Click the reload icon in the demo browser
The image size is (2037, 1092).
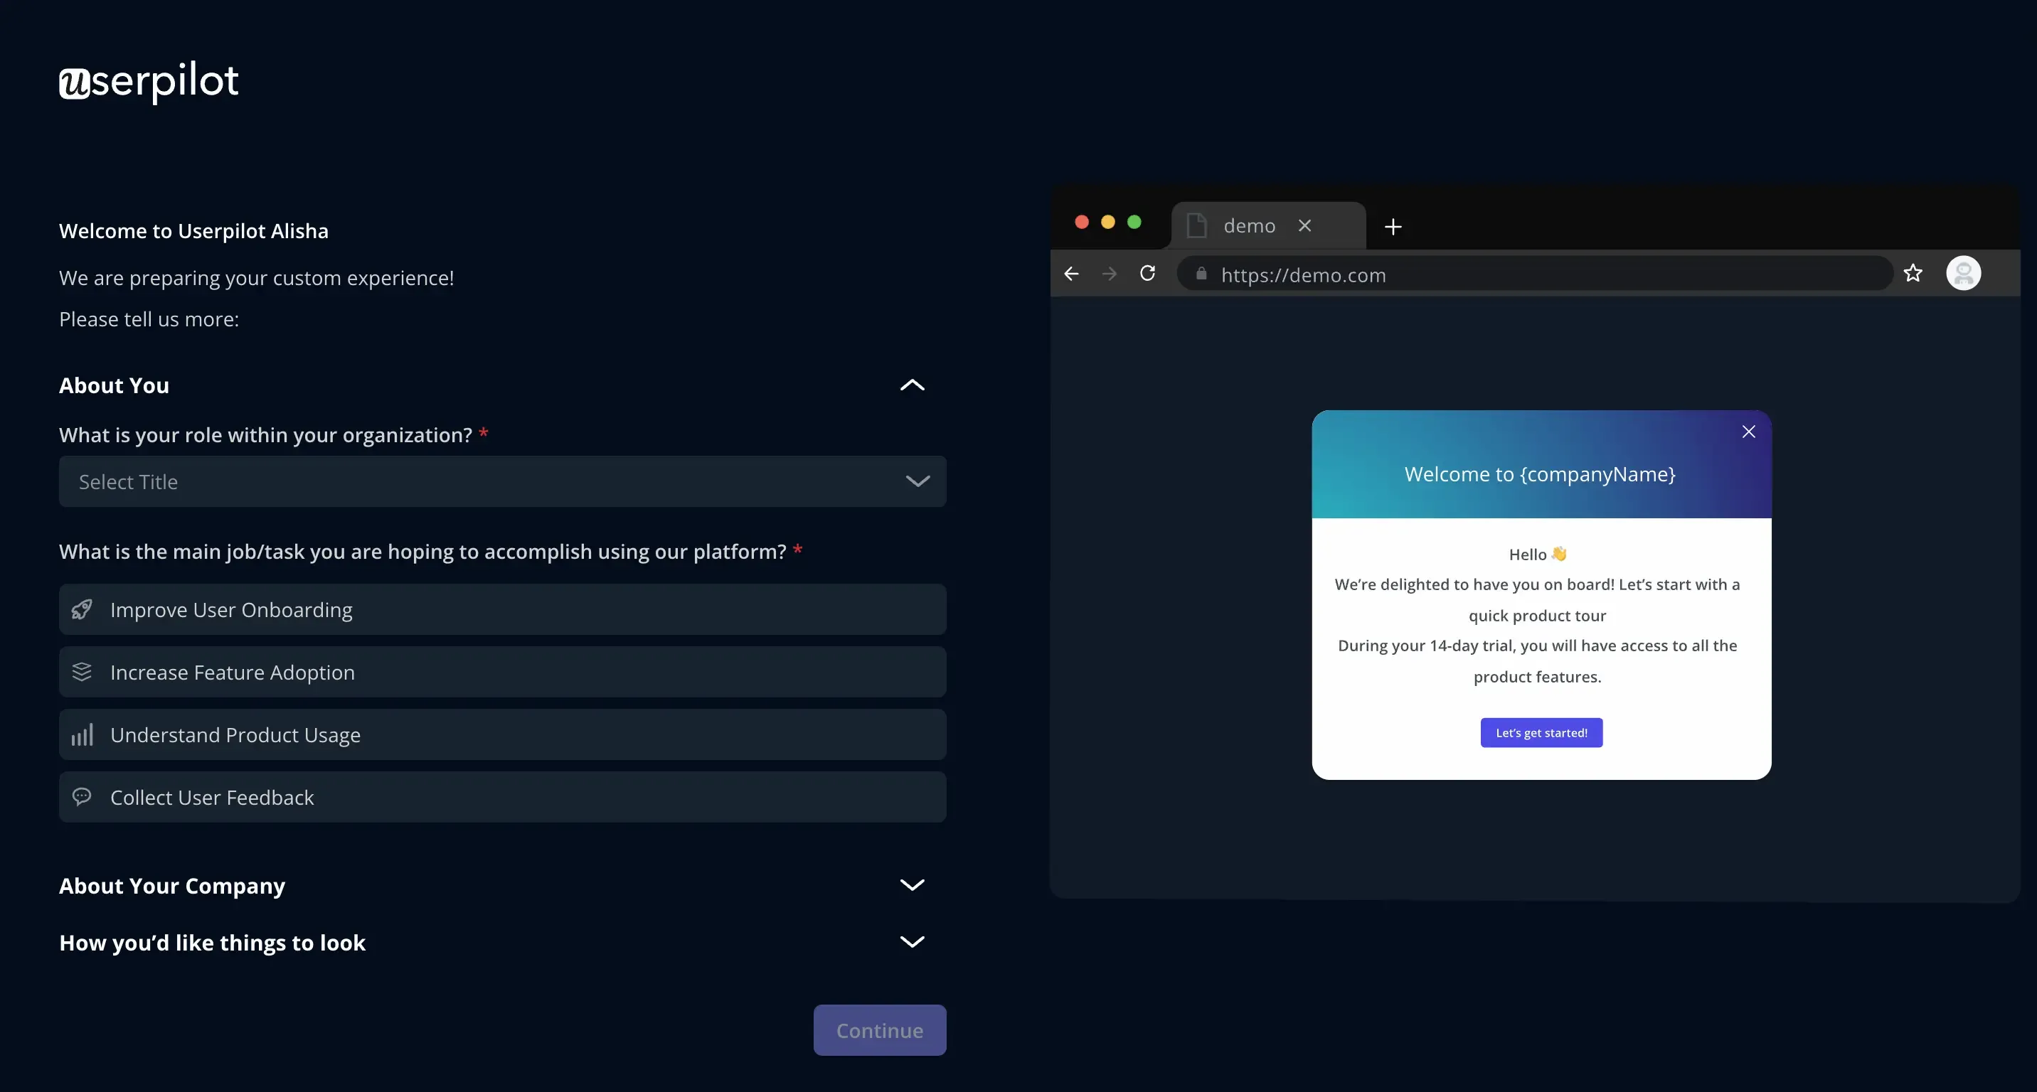pos(1147,272)
